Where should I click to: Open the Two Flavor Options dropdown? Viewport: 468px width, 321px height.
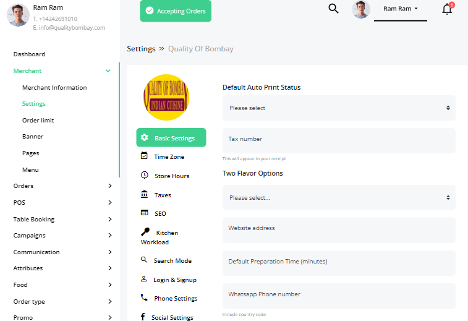point(339,198)
